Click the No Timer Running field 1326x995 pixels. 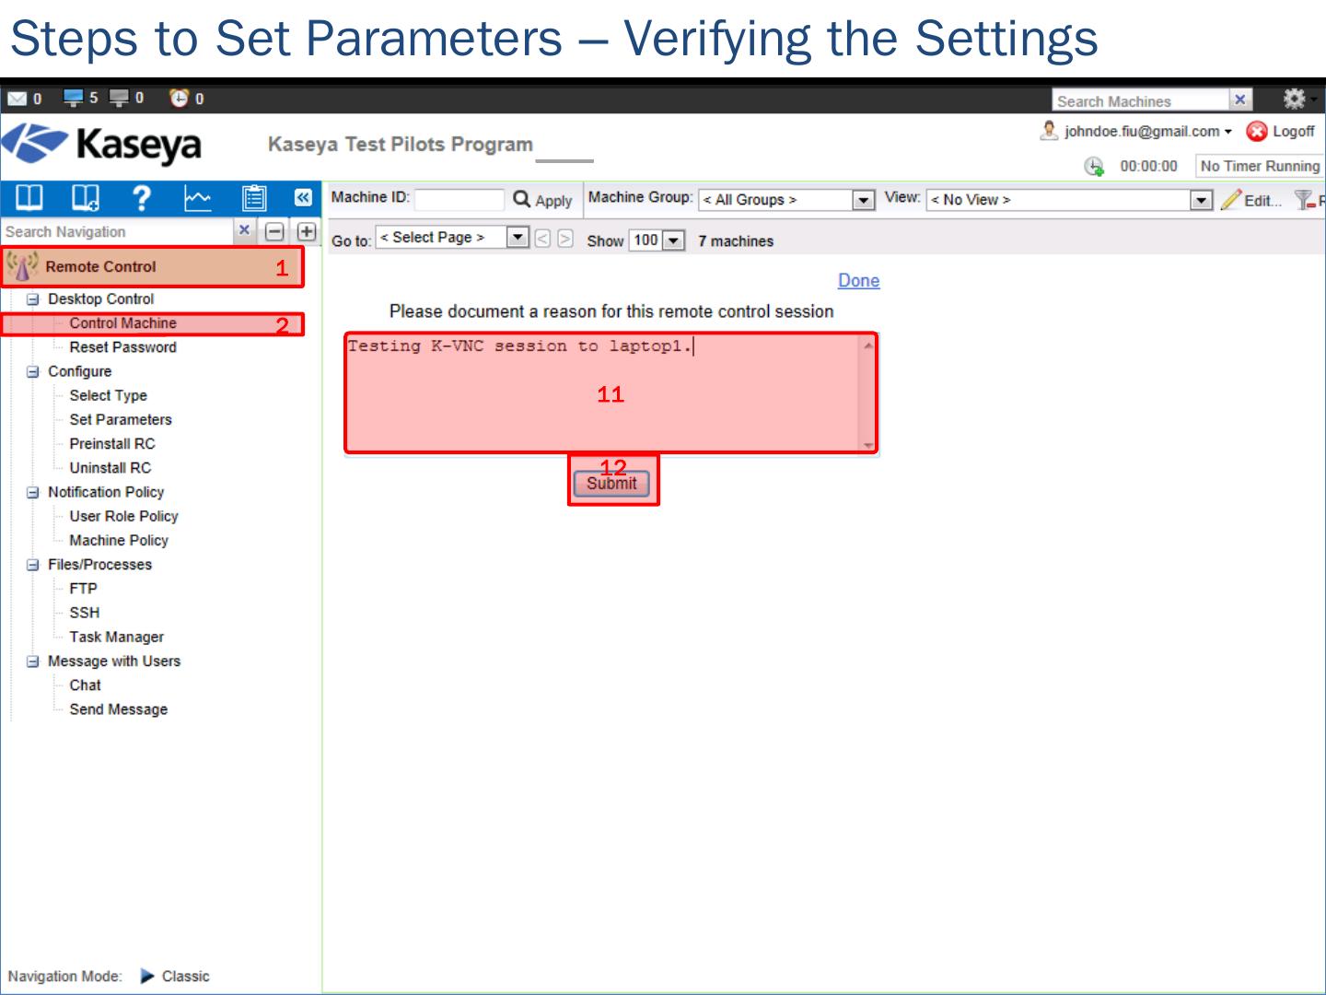[1260, 166]
